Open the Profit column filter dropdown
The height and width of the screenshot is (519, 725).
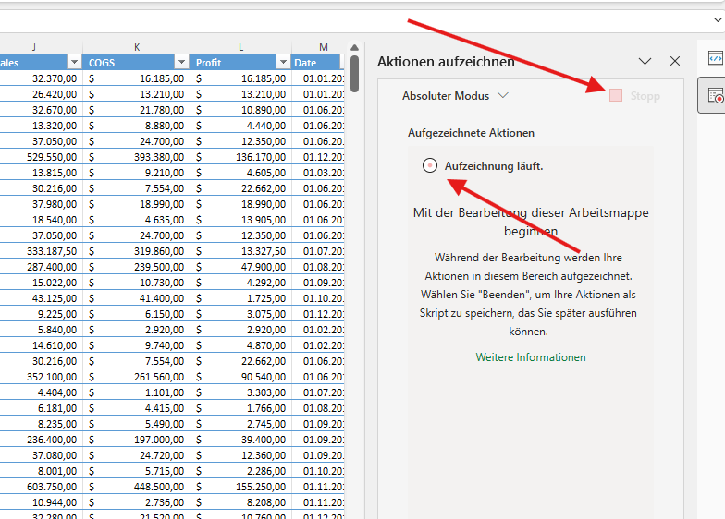pyautogui.click(x=282, y=63)
